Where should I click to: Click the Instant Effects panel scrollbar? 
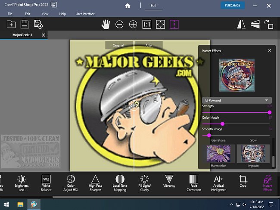(x=273, y=161)
